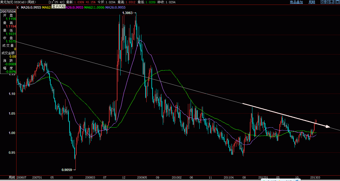Select the white MA26:0.9955 indicator label
Image resolution: width=340 pixels, height=181 pixels.
pyautogui.click(x=31, y=8)
